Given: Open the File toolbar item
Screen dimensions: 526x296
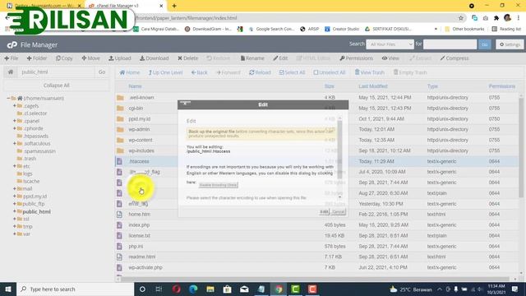Looking at the screenshot, I should [12, 58].
